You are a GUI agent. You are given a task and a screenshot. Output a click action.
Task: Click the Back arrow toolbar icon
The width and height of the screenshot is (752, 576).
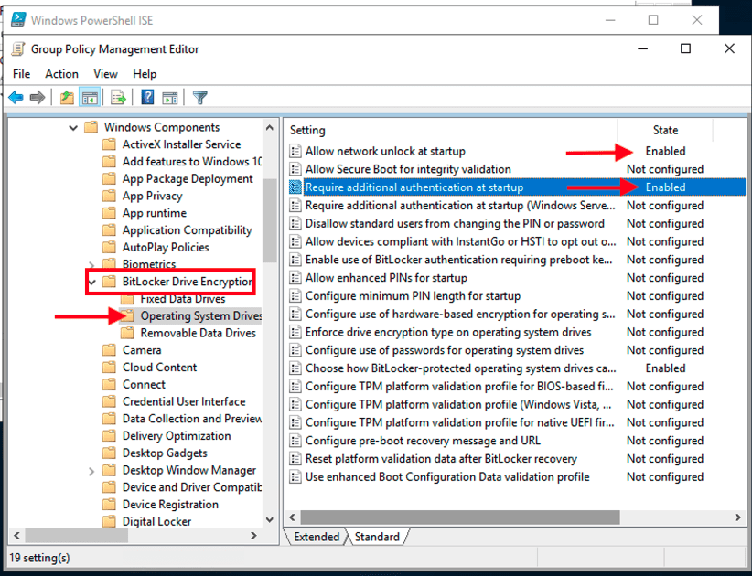click(16, 98)
